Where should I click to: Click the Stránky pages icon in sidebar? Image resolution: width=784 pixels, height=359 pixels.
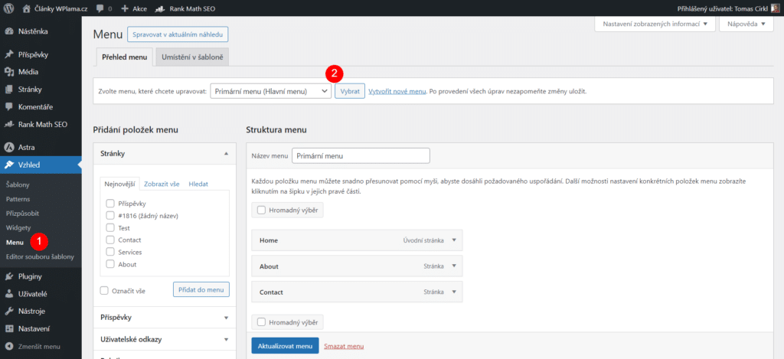tap(8, 90)
